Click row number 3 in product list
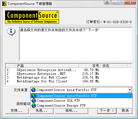 point(8,78)
